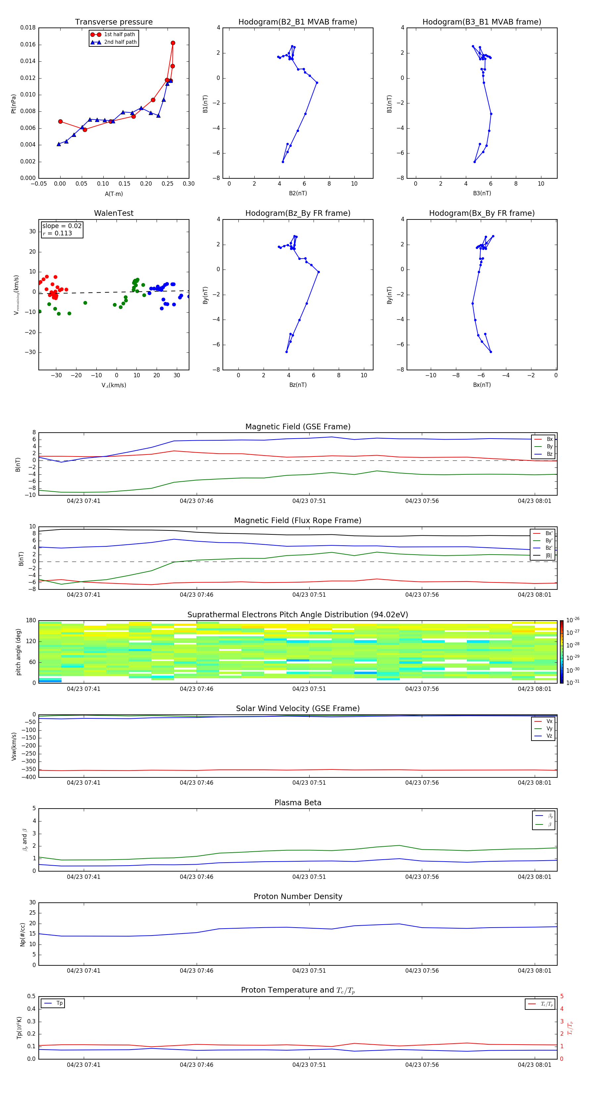
Task: Click the 'V_remaining(km/s)' y-axis label
Action: (16, 295)
